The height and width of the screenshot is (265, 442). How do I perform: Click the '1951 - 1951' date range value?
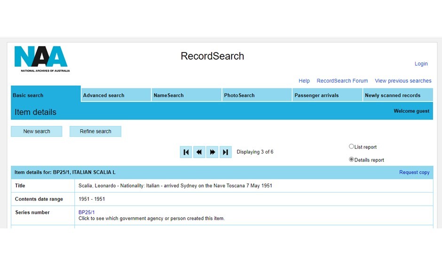[x=92, y=199]
